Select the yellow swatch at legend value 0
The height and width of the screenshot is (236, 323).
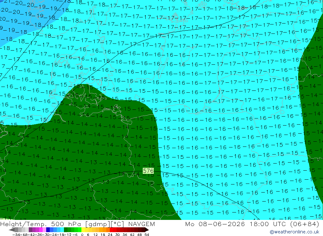83,230
